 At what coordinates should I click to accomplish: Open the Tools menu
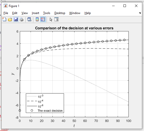47,13
